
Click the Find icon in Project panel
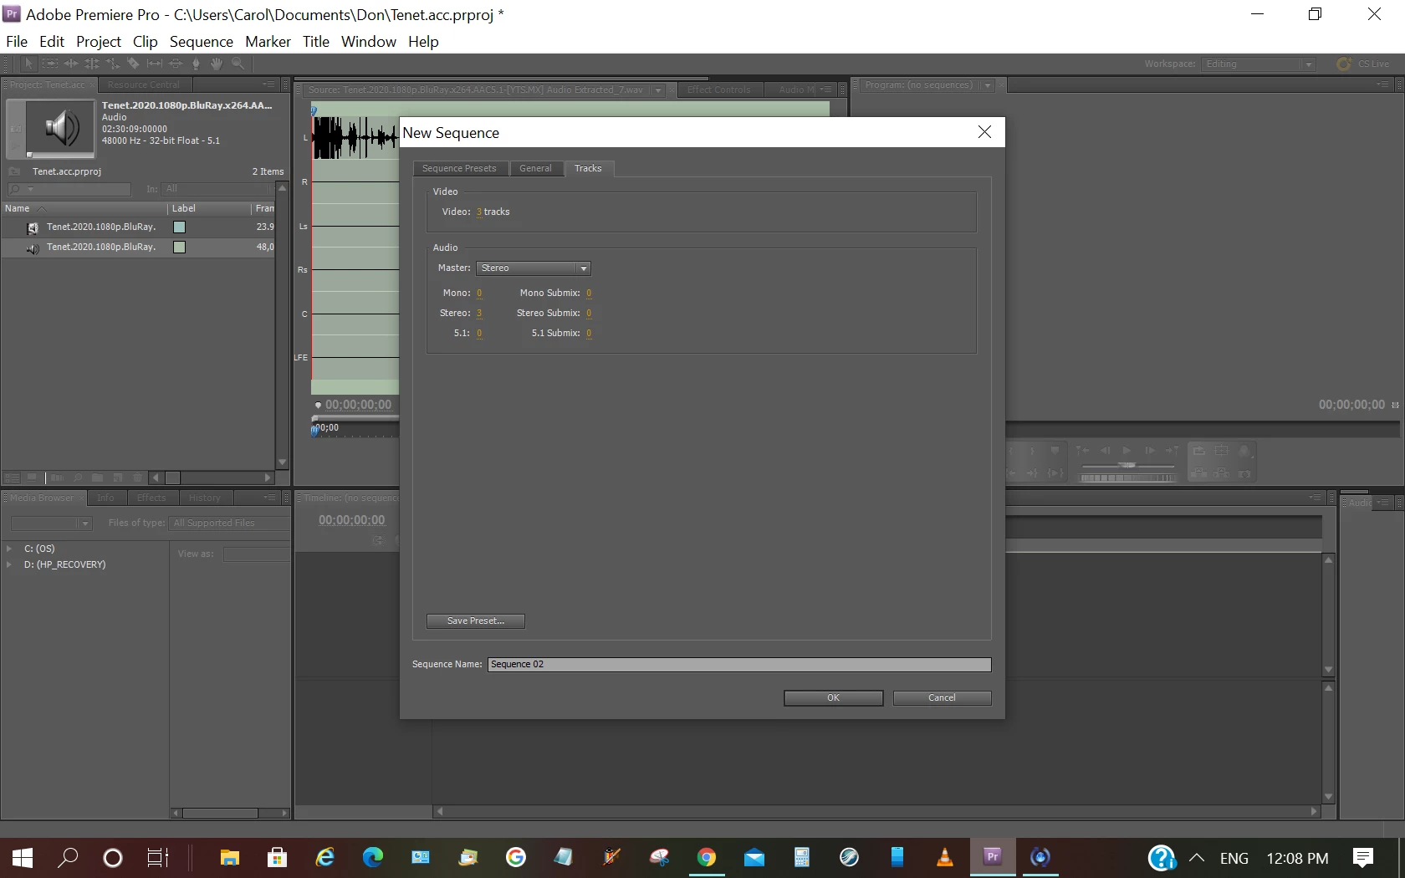78,477
